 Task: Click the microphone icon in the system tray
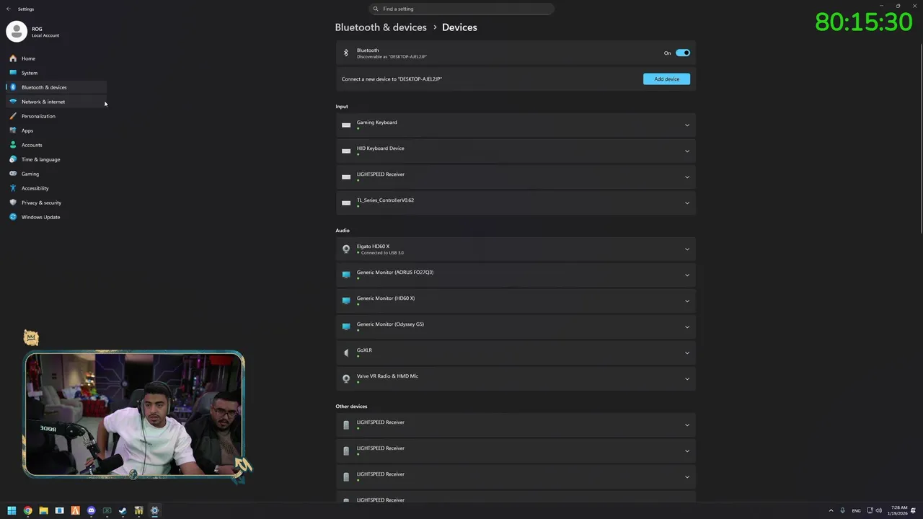coord(842,510)
